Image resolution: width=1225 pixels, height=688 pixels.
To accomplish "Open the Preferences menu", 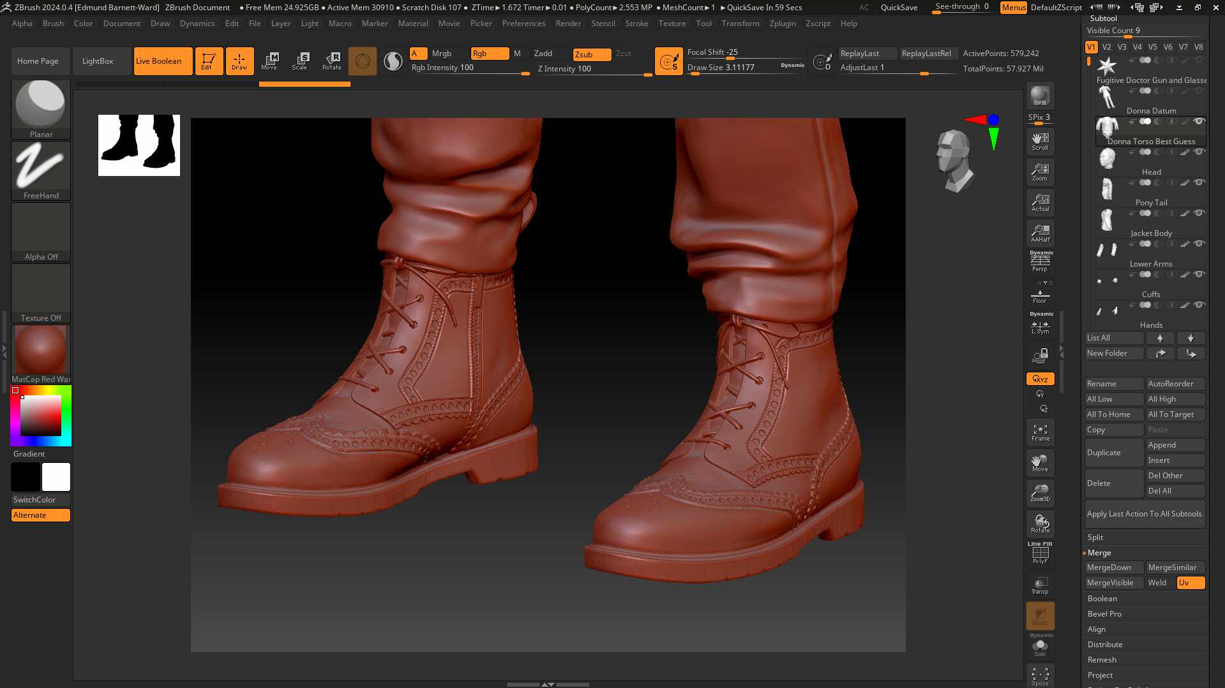I will tap(523, 24).
